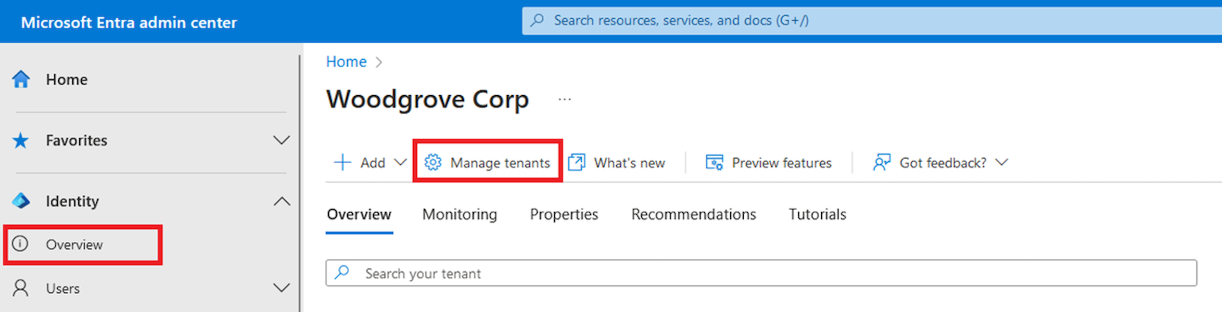The width and height of the screenshot is (1222, 312).
Task: Click the Favorites star icon
Action: pos(21,140)
